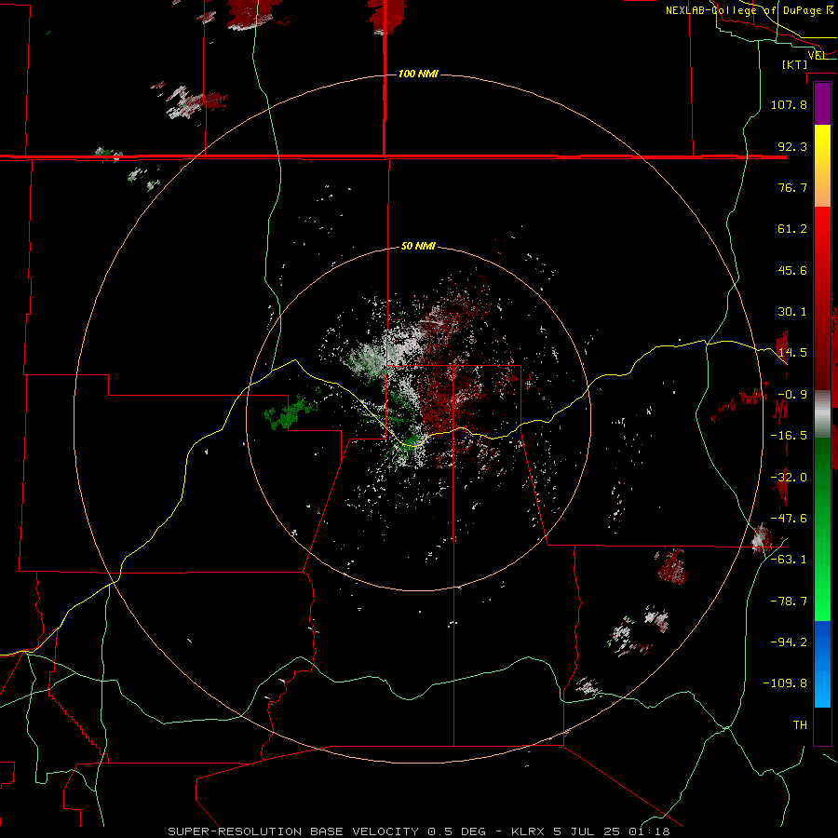Select the red band of the color bar

(x=822, y=298)
